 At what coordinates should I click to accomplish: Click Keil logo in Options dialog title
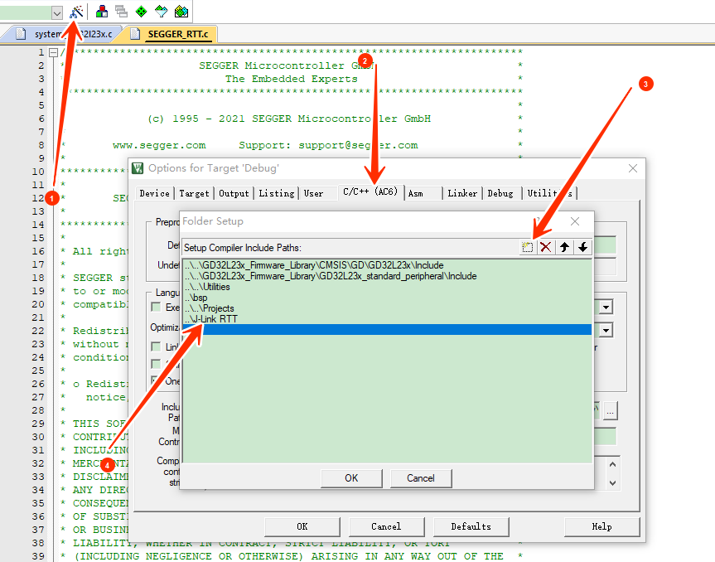pos(138,168)
